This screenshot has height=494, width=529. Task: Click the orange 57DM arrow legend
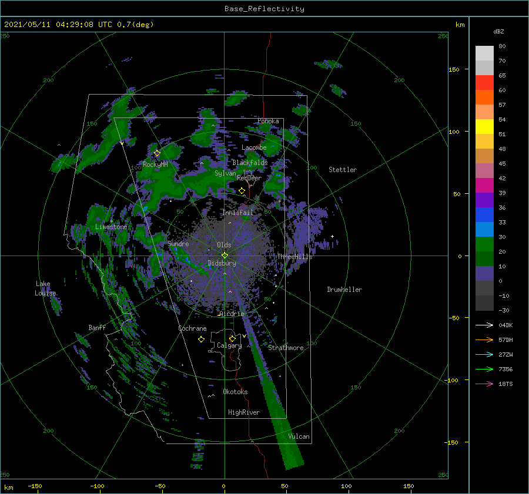click(484, 340)
